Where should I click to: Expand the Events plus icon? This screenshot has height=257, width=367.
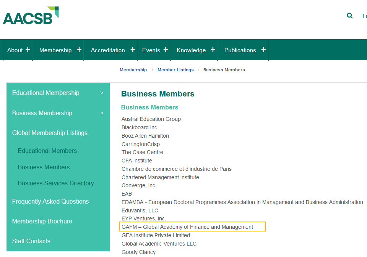click(166, 50)
